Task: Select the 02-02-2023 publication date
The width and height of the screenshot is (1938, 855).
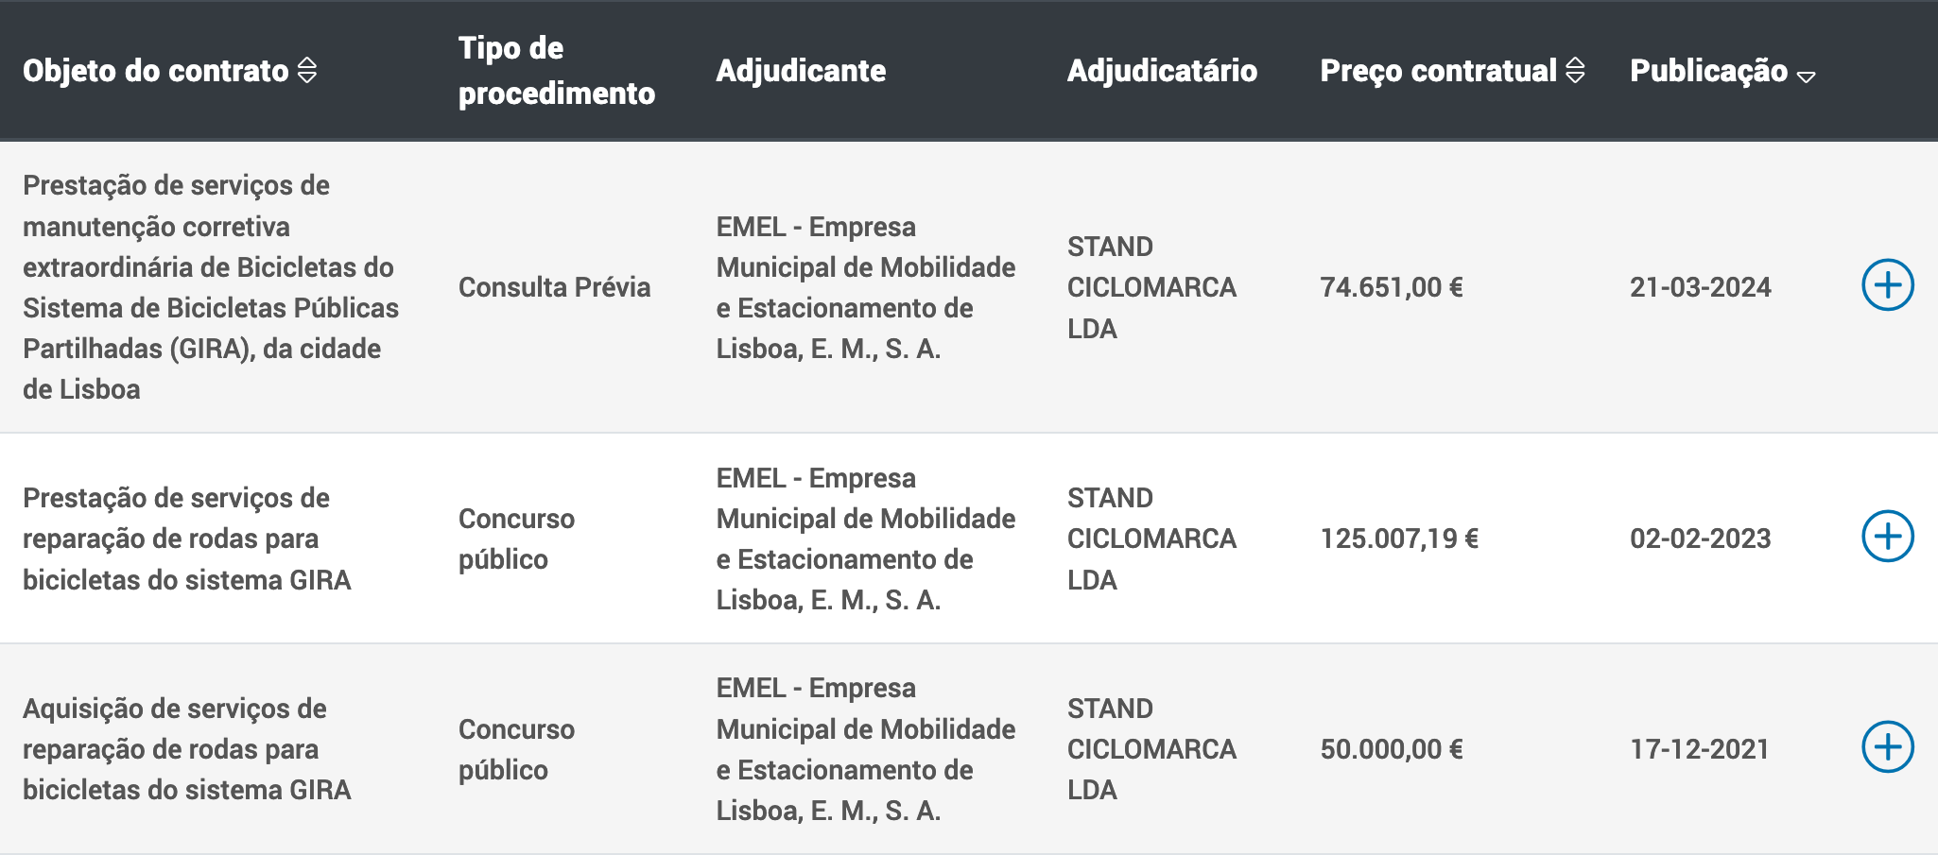Action: [x=1700, y=539]
